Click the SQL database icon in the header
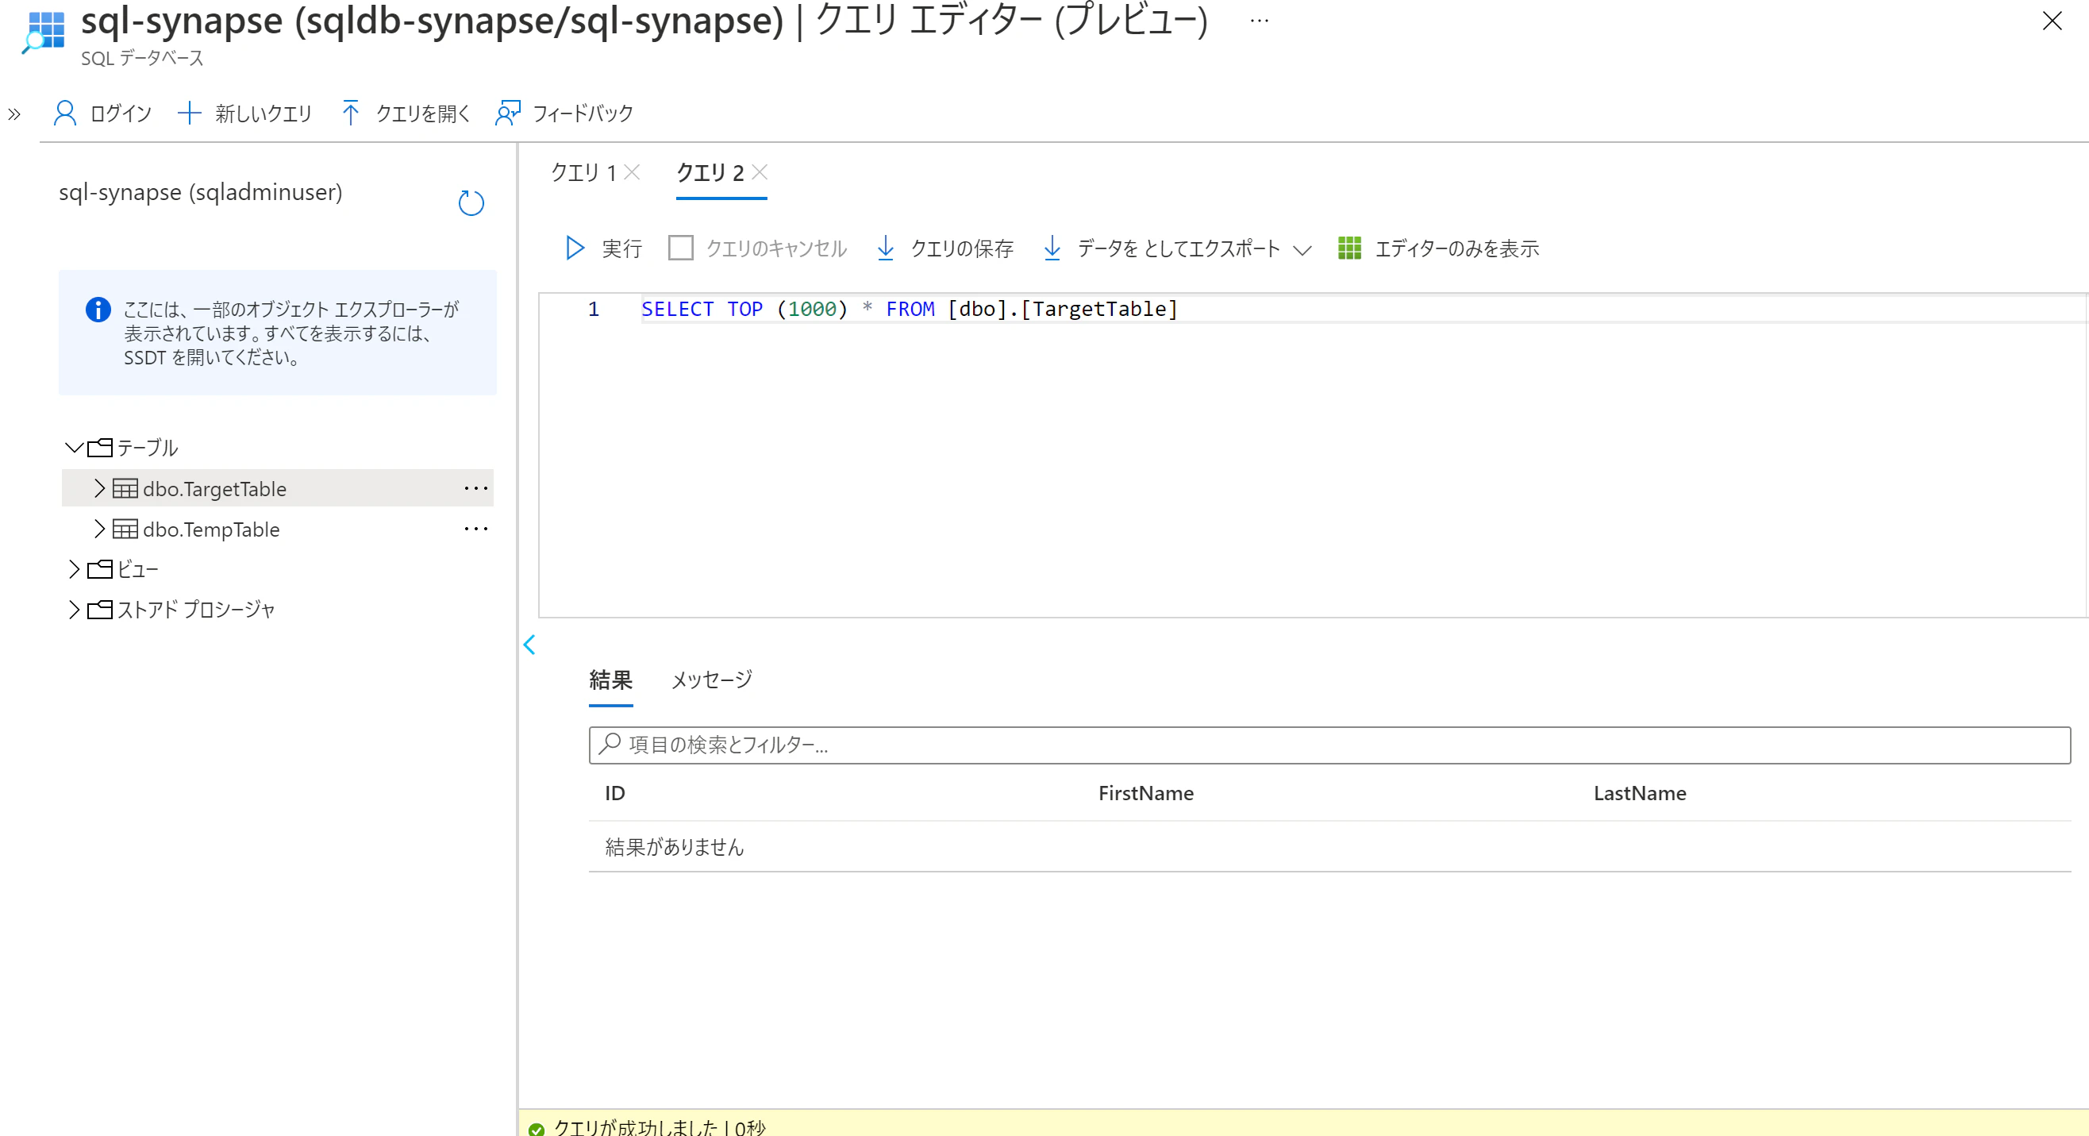 [x=44, y=31]
